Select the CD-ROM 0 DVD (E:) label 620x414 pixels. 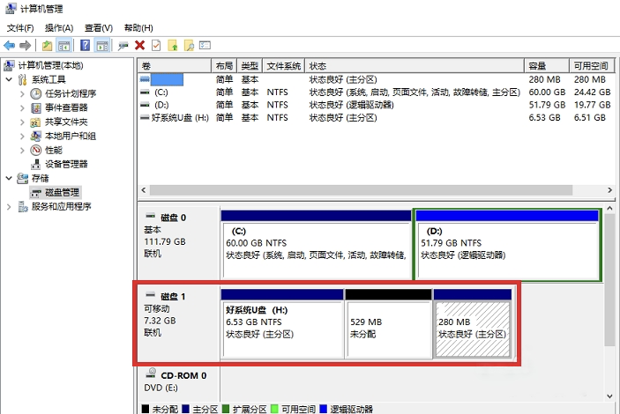pos(178,383)
